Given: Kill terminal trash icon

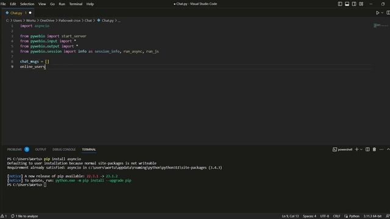Looking at the screenshot, I should click(x=374, y=150).
